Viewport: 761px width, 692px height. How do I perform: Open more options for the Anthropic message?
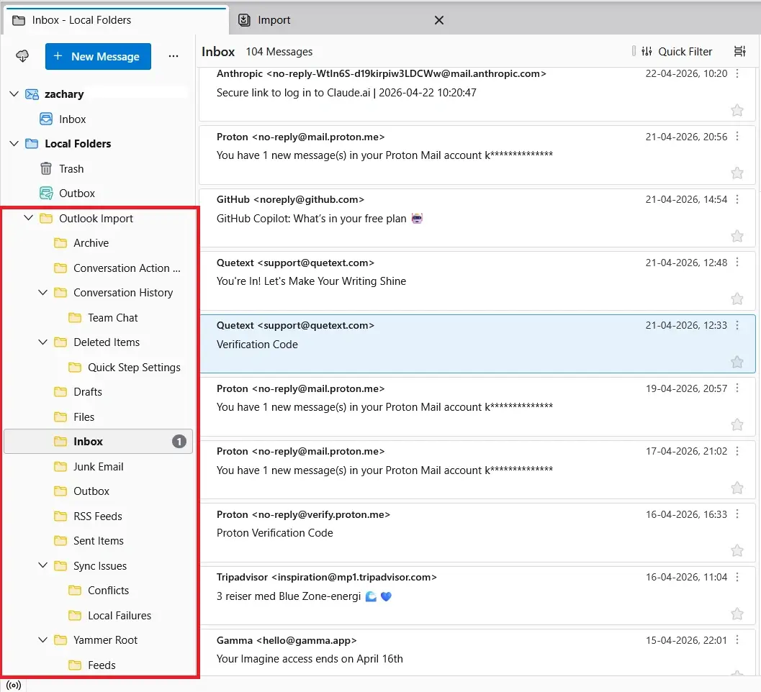(x=737, y=73)
